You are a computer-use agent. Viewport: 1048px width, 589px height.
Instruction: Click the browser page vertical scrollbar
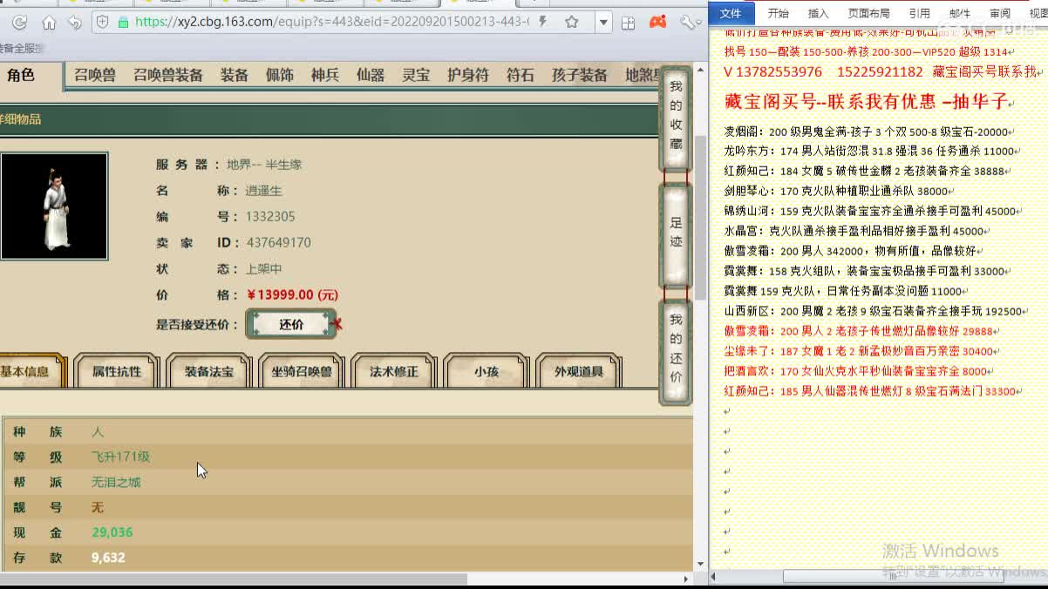click(x=700, y=218)
